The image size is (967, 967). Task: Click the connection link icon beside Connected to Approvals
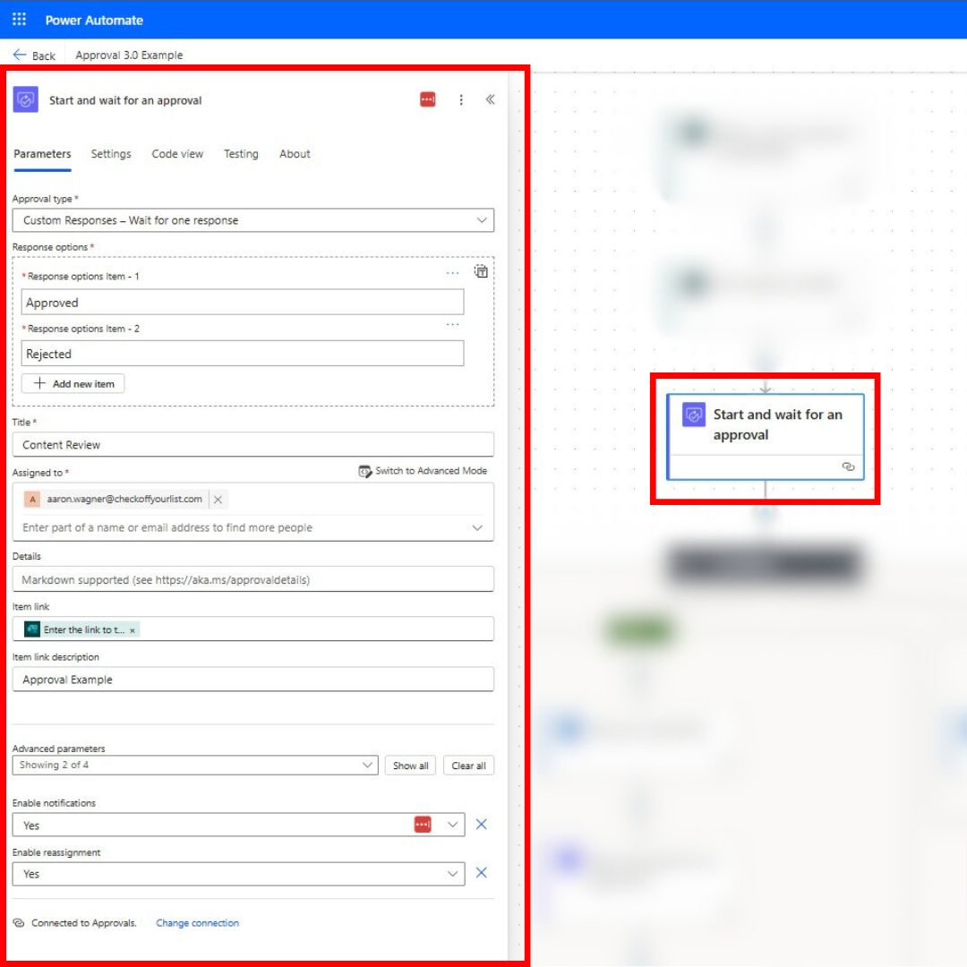click(x=19, y=922)
